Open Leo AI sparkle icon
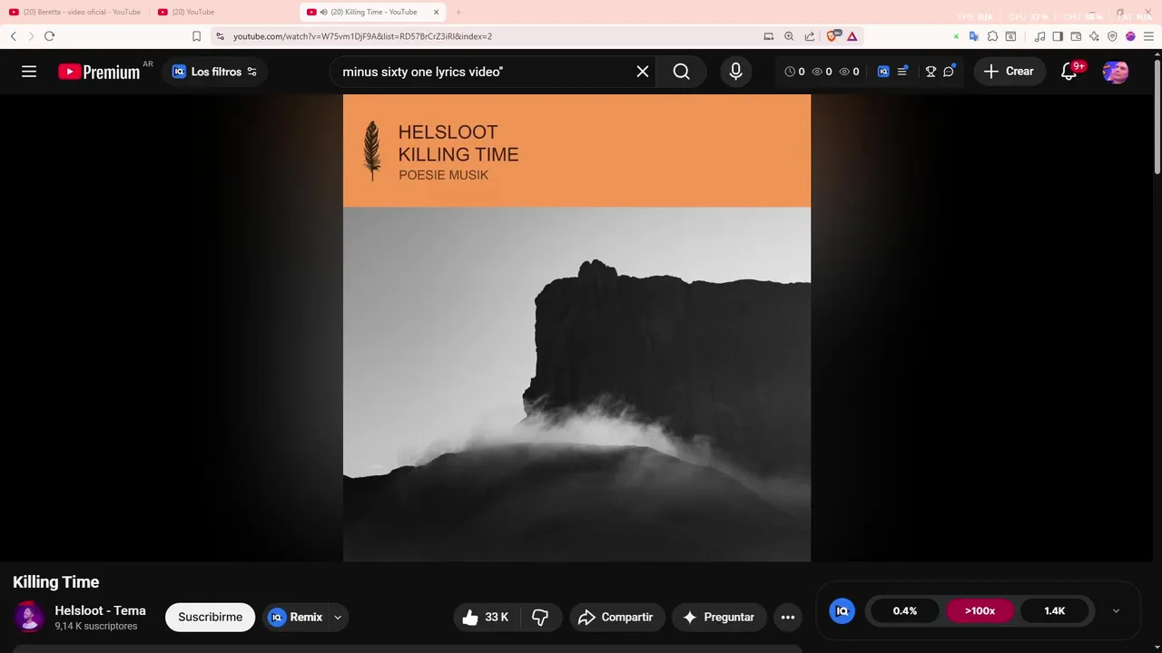1162x653 pixels. click(1094, 36)
